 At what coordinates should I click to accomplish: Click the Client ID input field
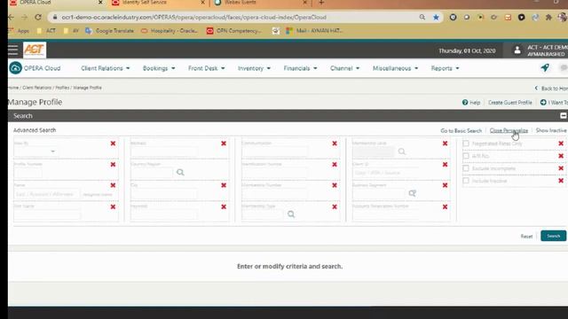tap(385, 173)
